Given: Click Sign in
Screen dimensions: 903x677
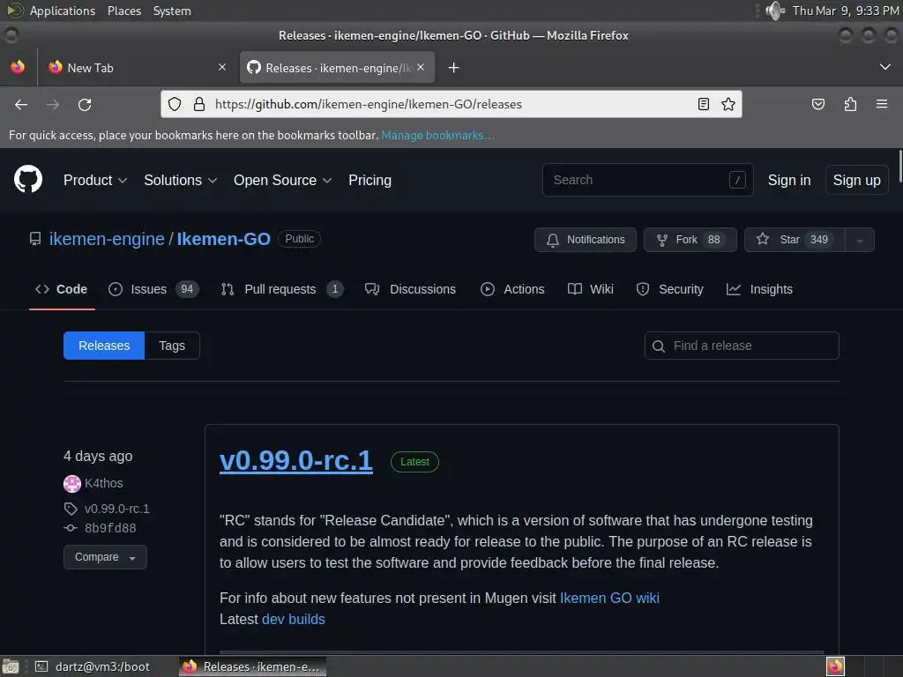Looking at the screenshot, I should 789,180.
